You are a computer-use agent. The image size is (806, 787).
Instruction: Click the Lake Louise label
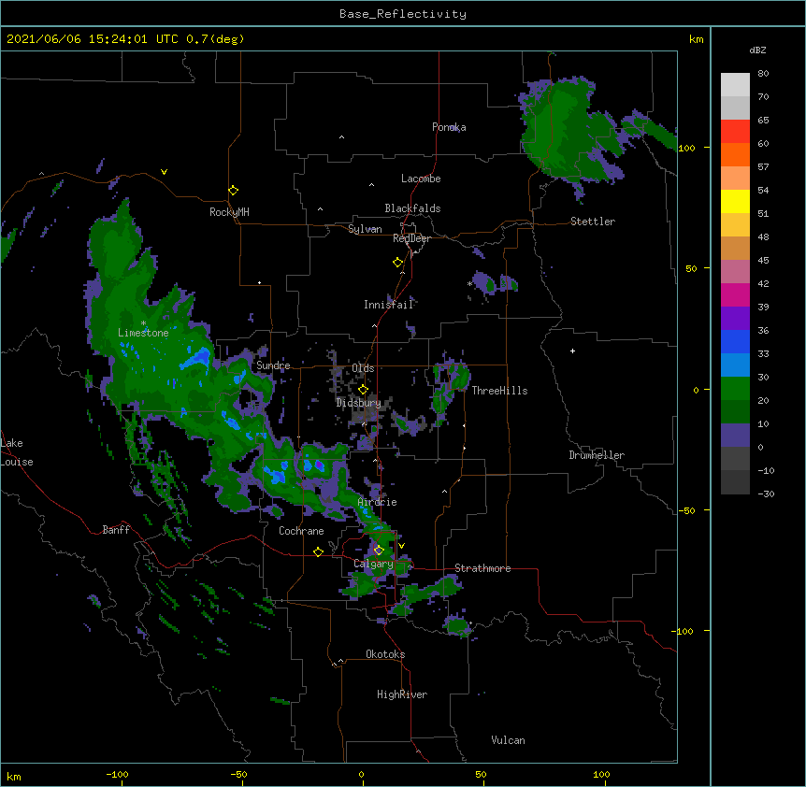[17, 452]
